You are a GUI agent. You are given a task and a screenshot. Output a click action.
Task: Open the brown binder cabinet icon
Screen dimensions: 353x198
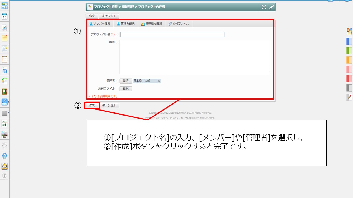click(x=5, y=91)
